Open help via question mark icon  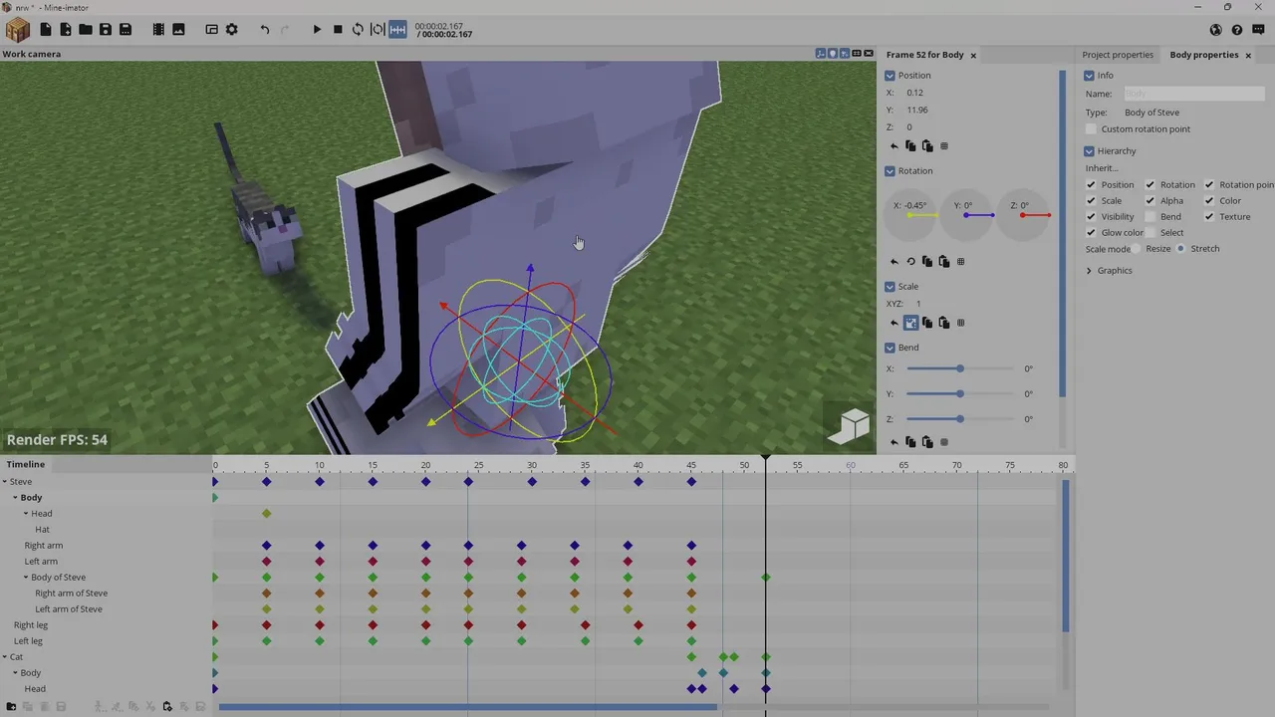tap(1237, 30)
